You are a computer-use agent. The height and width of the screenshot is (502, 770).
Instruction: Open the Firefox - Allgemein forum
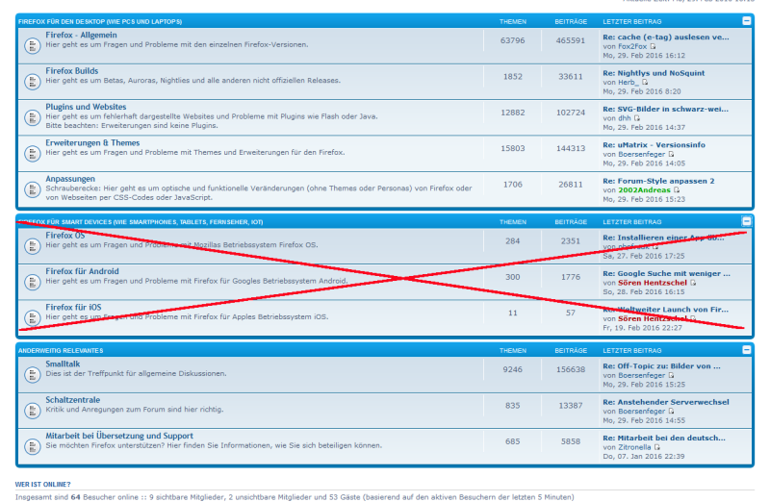tap(81, 35)
